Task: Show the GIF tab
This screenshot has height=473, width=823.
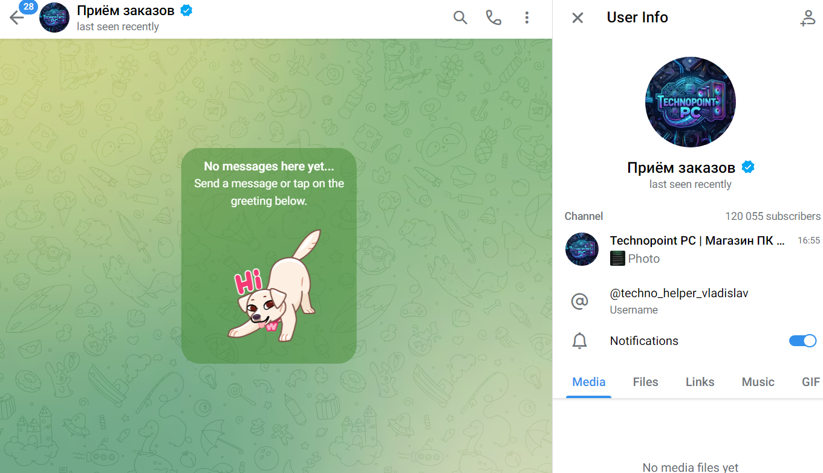Action: (810, 382)
